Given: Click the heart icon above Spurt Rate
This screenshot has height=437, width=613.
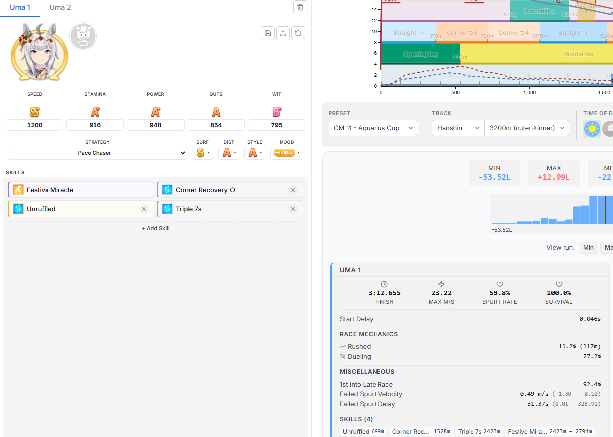Looking at the screenshot, I should [500, 284].
